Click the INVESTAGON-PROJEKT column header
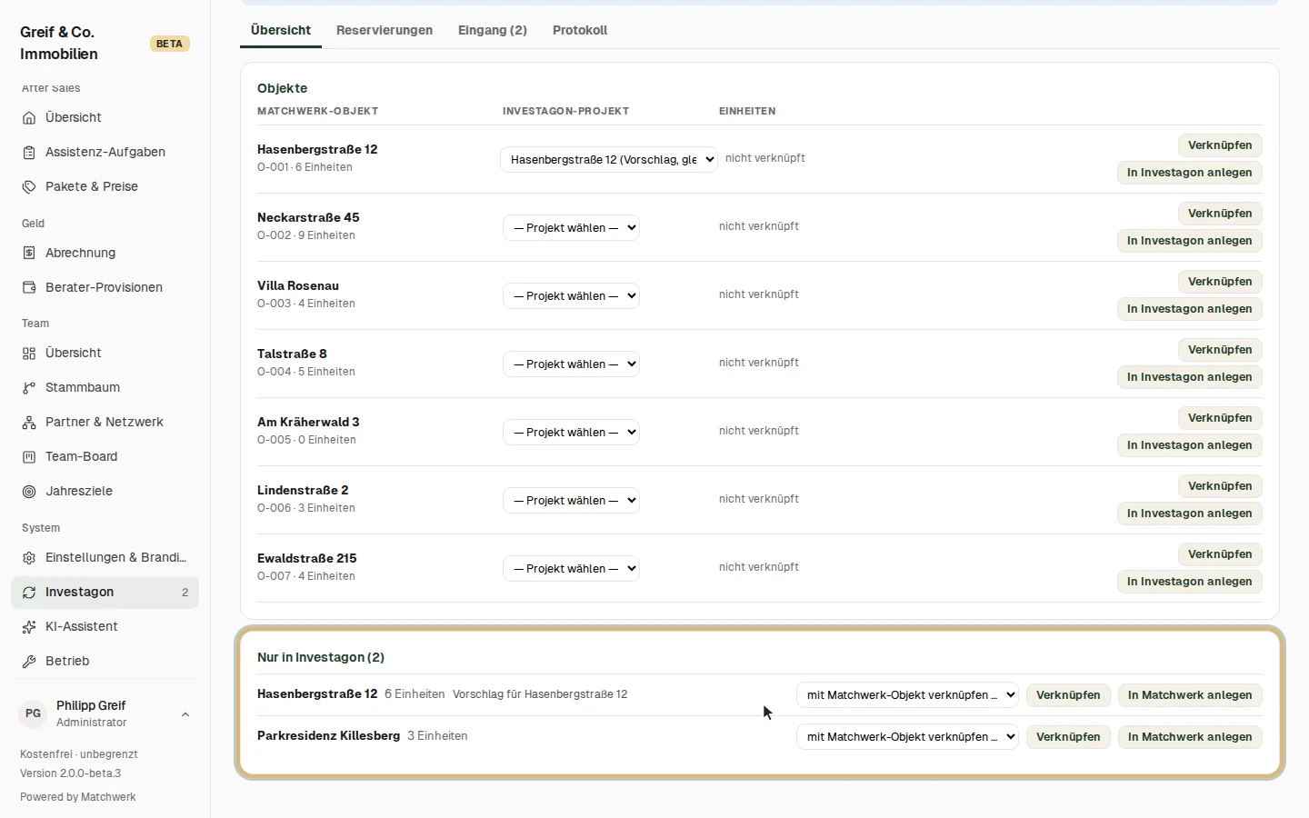The height and width of the screenshot is (818, 1309). tap(565, 111)
